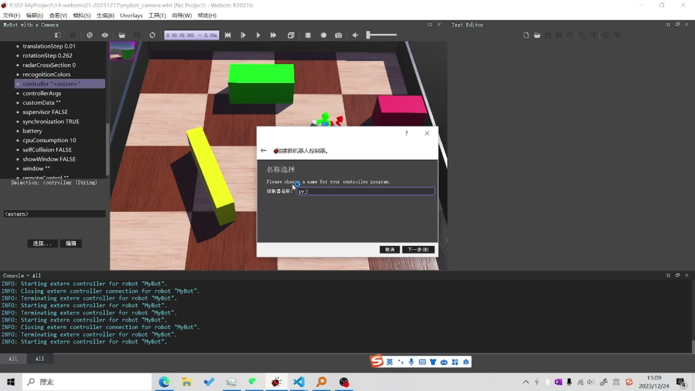The image size is (695, 391).
Task: Select rotationStep 0.262 field
Action: pos(47,55)
